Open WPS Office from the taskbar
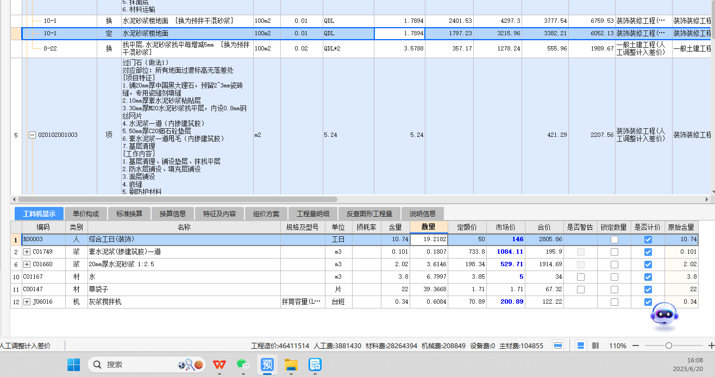The image size is (715, 377). pyautogui.click(x=219, y=365)
